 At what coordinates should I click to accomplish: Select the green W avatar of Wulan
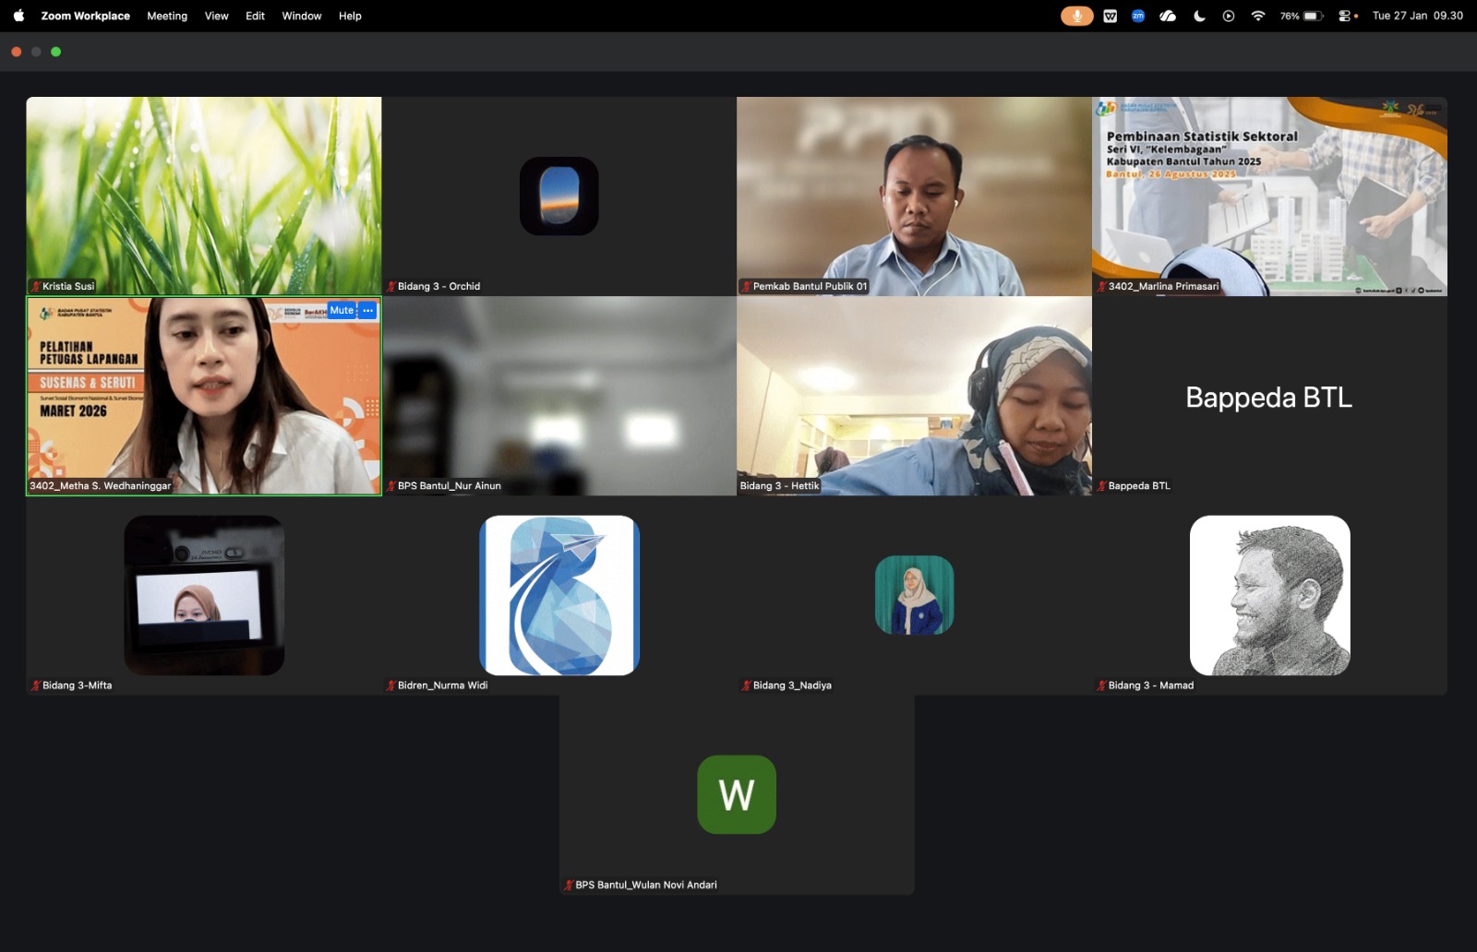pos(736,794)
